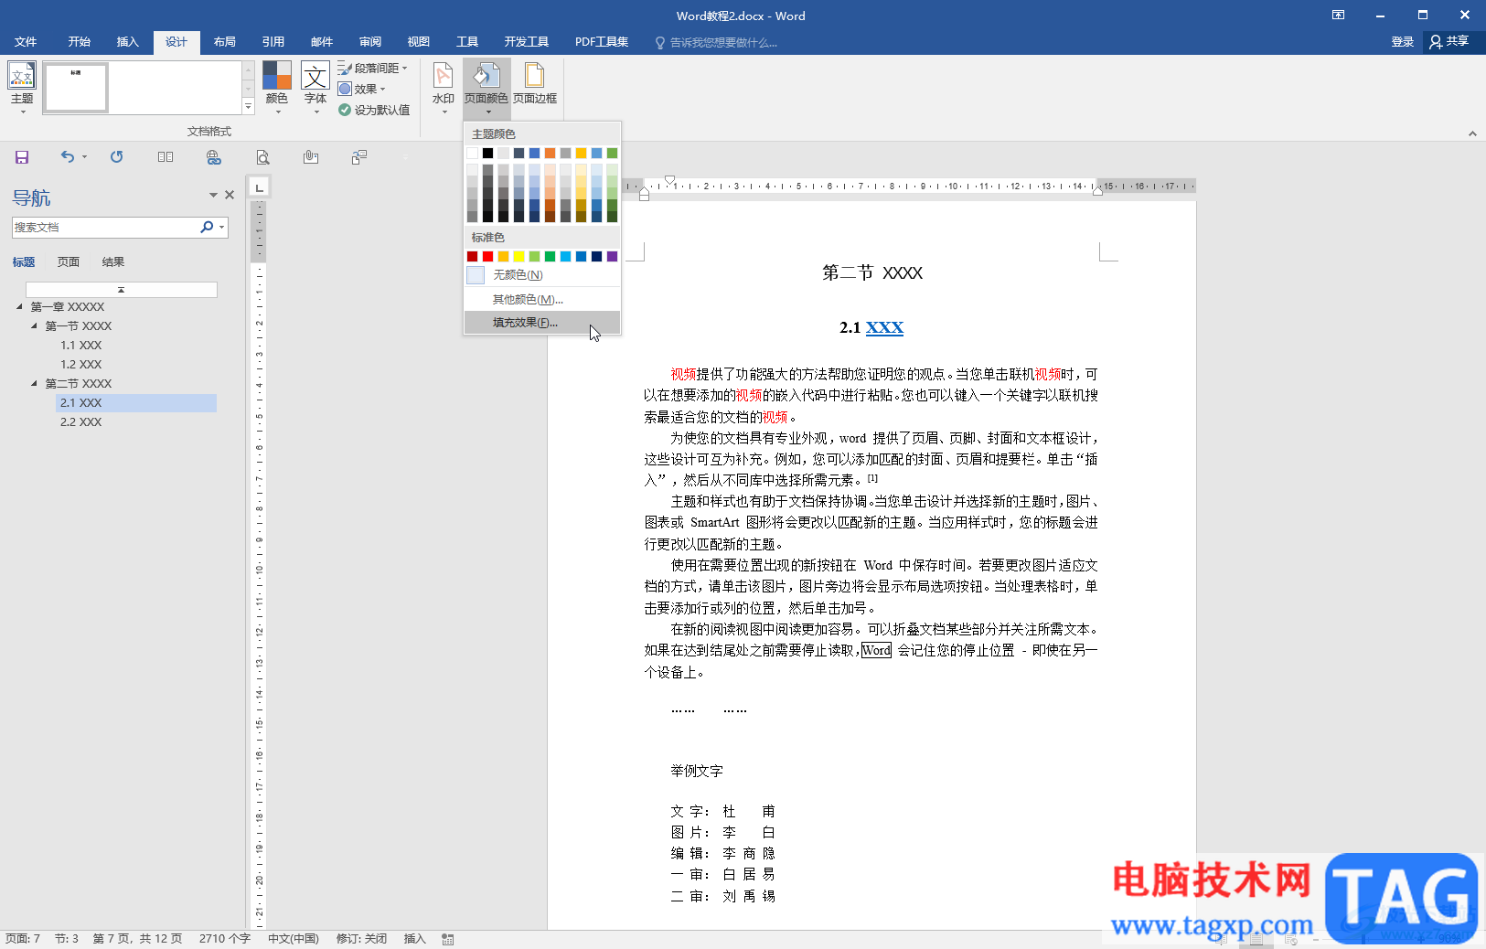Switch to the 引用 references tab
Image resolution: width=1486 pixels, height=949 pixels.
[x=273, y=42]
